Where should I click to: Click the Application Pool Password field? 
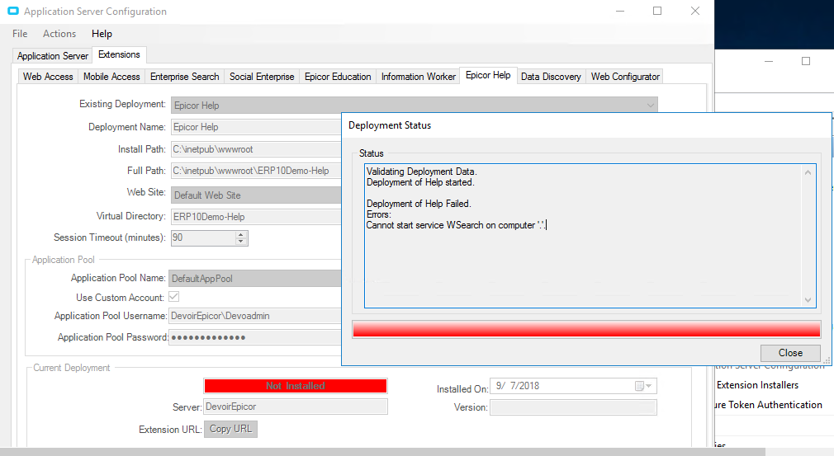click(x=255, y=337)
